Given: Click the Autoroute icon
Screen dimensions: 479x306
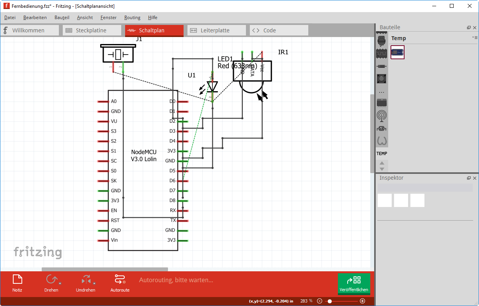Looking at the screenshot, I should [120, 279].
